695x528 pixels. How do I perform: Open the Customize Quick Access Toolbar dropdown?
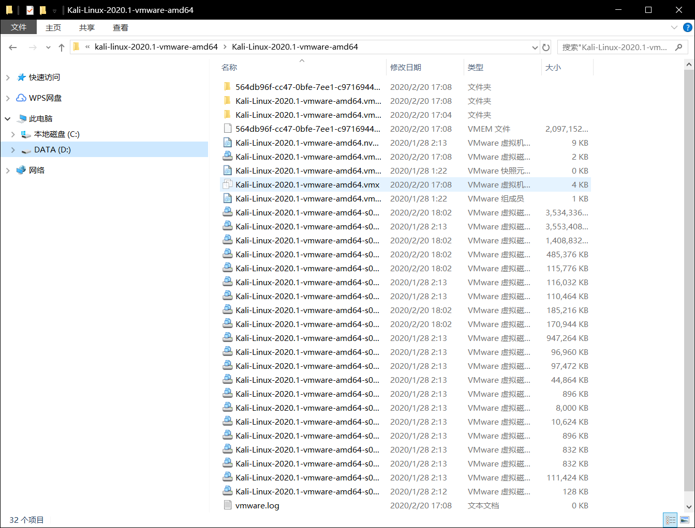point(54,10)
